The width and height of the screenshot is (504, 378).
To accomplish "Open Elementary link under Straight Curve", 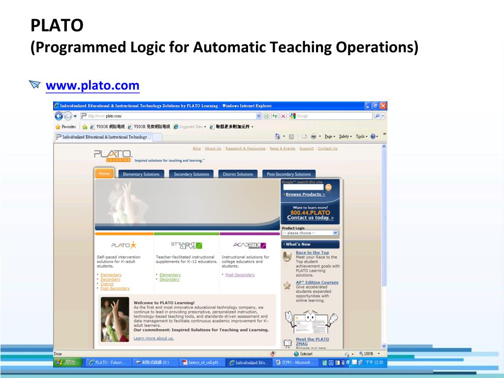I will pos(170,275).
